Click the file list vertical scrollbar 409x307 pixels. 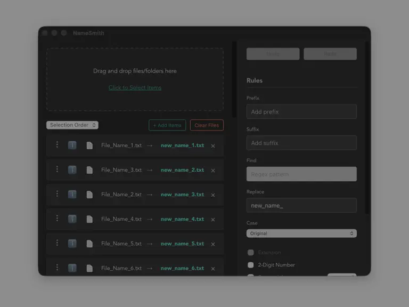(234, 79)
